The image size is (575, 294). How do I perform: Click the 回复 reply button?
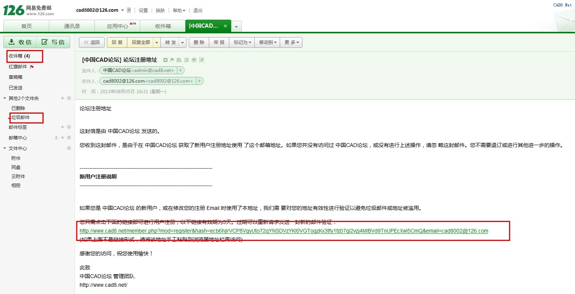pos(117,42)
